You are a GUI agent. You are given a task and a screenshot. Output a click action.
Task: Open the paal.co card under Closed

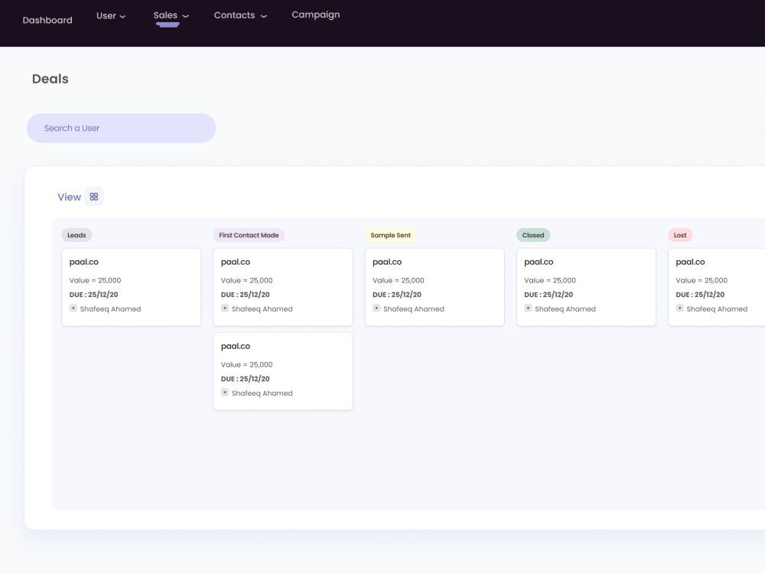(x=586, y=287)
